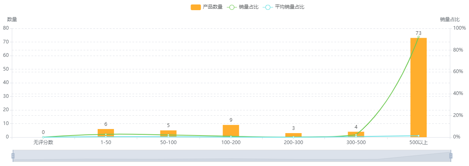Click the 500以上 orange bar

pyautogui.click(x=418, y=87)
